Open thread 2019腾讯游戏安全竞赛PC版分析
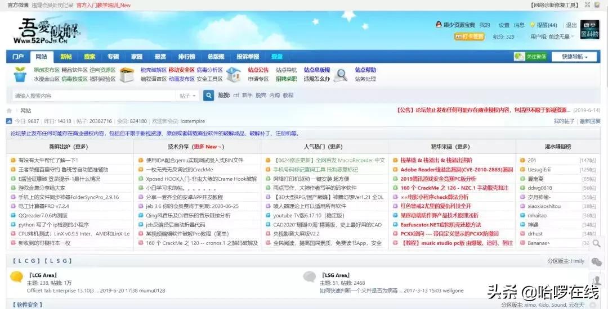The height and width of the screenshot is (309, 608). pos(438,179)
